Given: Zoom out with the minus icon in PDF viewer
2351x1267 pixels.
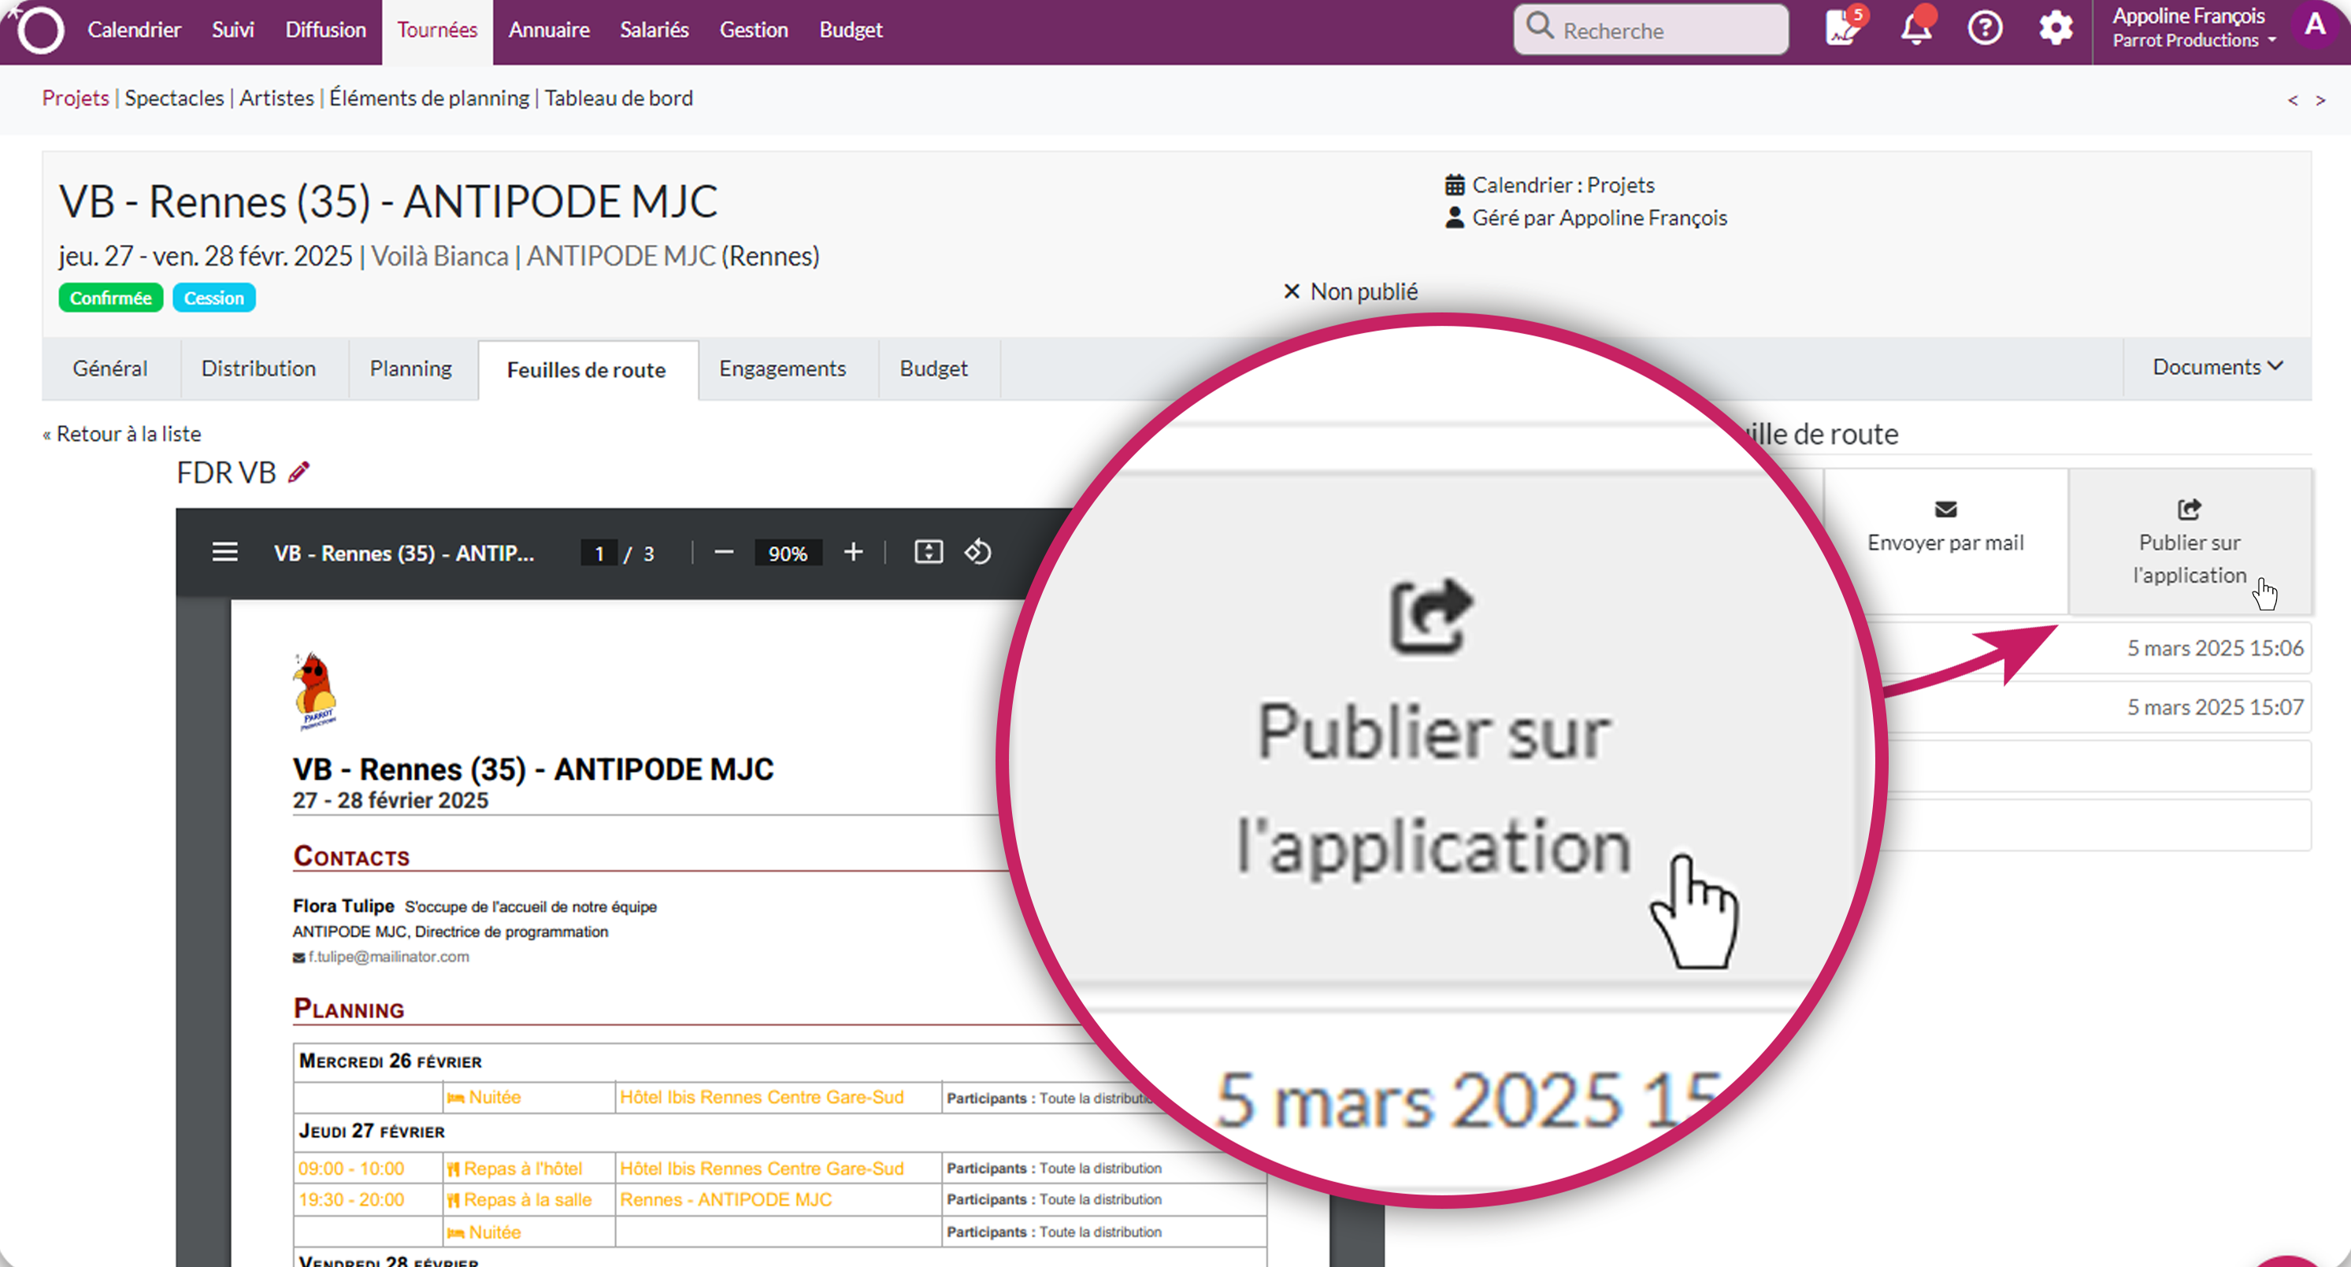Looking at the screenshot, I should coord(724,552).
